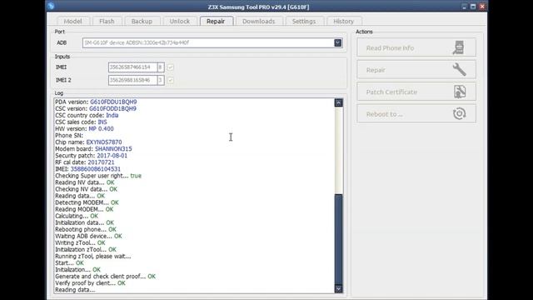Image resolution: width=533 pixels, height=300 pixels.
Task: Click the Chip name EXYNOS7870 line
Action: [x=88, y=142]
